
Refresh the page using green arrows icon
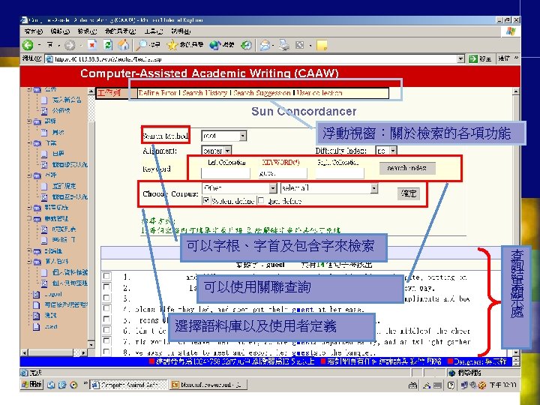pyautogui.click(x=108, y=45)
